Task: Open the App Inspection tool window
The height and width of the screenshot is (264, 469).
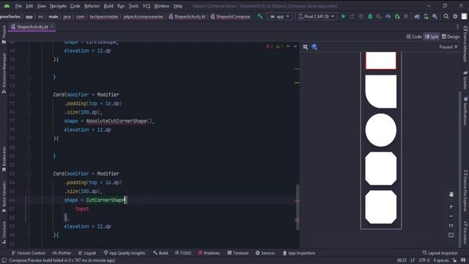Action: point(299,253)
